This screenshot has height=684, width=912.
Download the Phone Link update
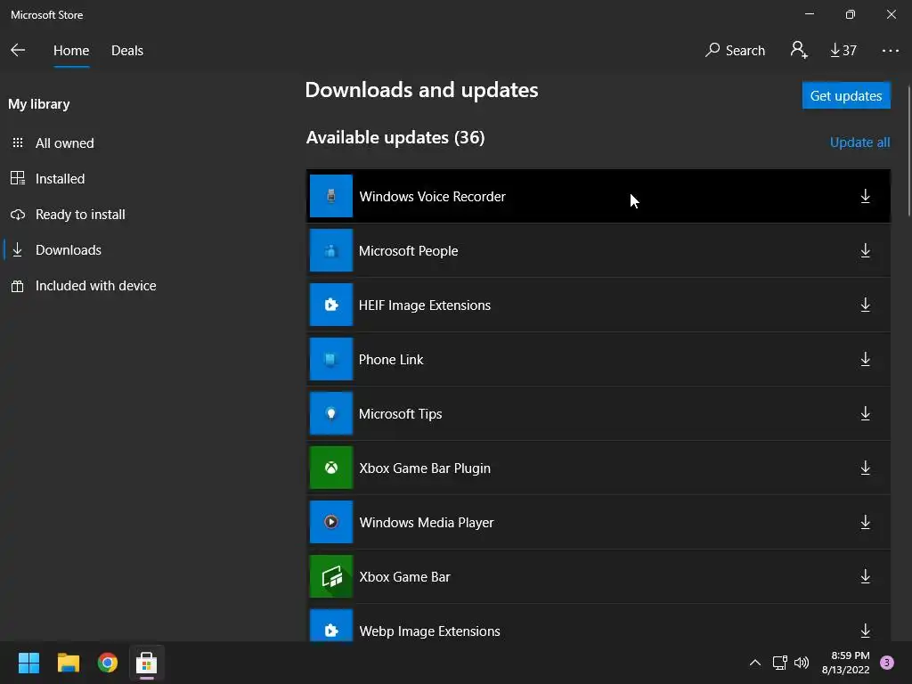tap(866, 360)
